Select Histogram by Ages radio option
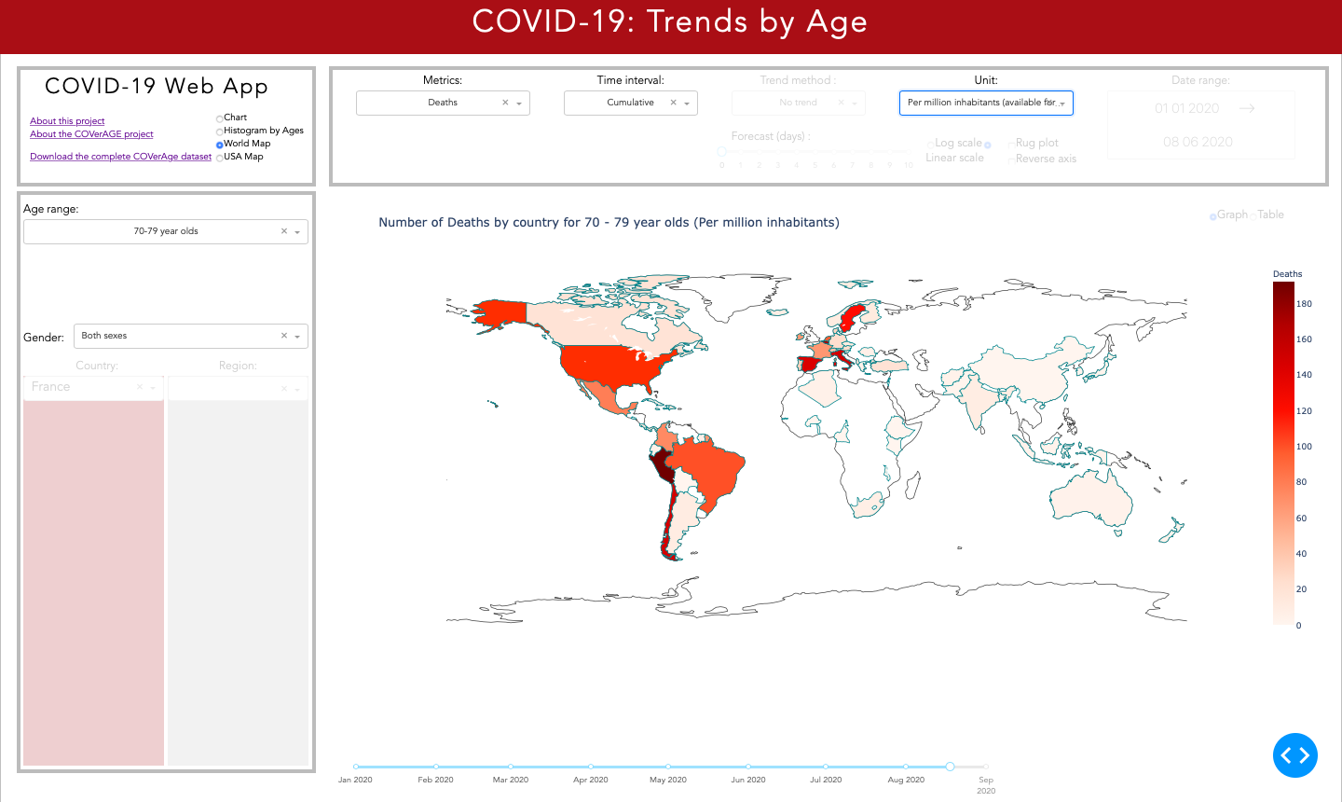This screenshot has height=802, width=1342. pyautogui.click(x=220, y=131)
